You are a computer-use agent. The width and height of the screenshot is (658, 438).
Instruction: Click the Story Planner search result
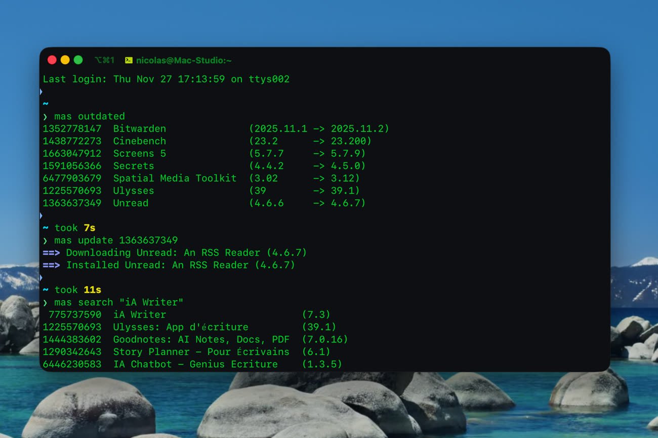[201, 352]
